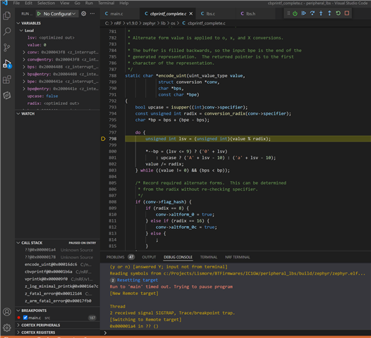The height and width of the screenshot is (338, 371).
Task: Toggle the main.c breakpoint checkbox
Action: (x=25, y=318)
